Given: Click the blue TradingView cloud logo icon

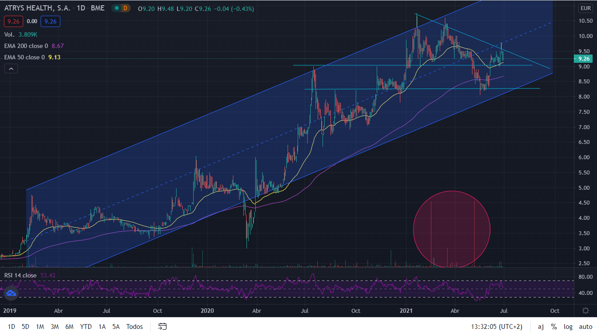Looking at the screenshot, I should point(11,293).
